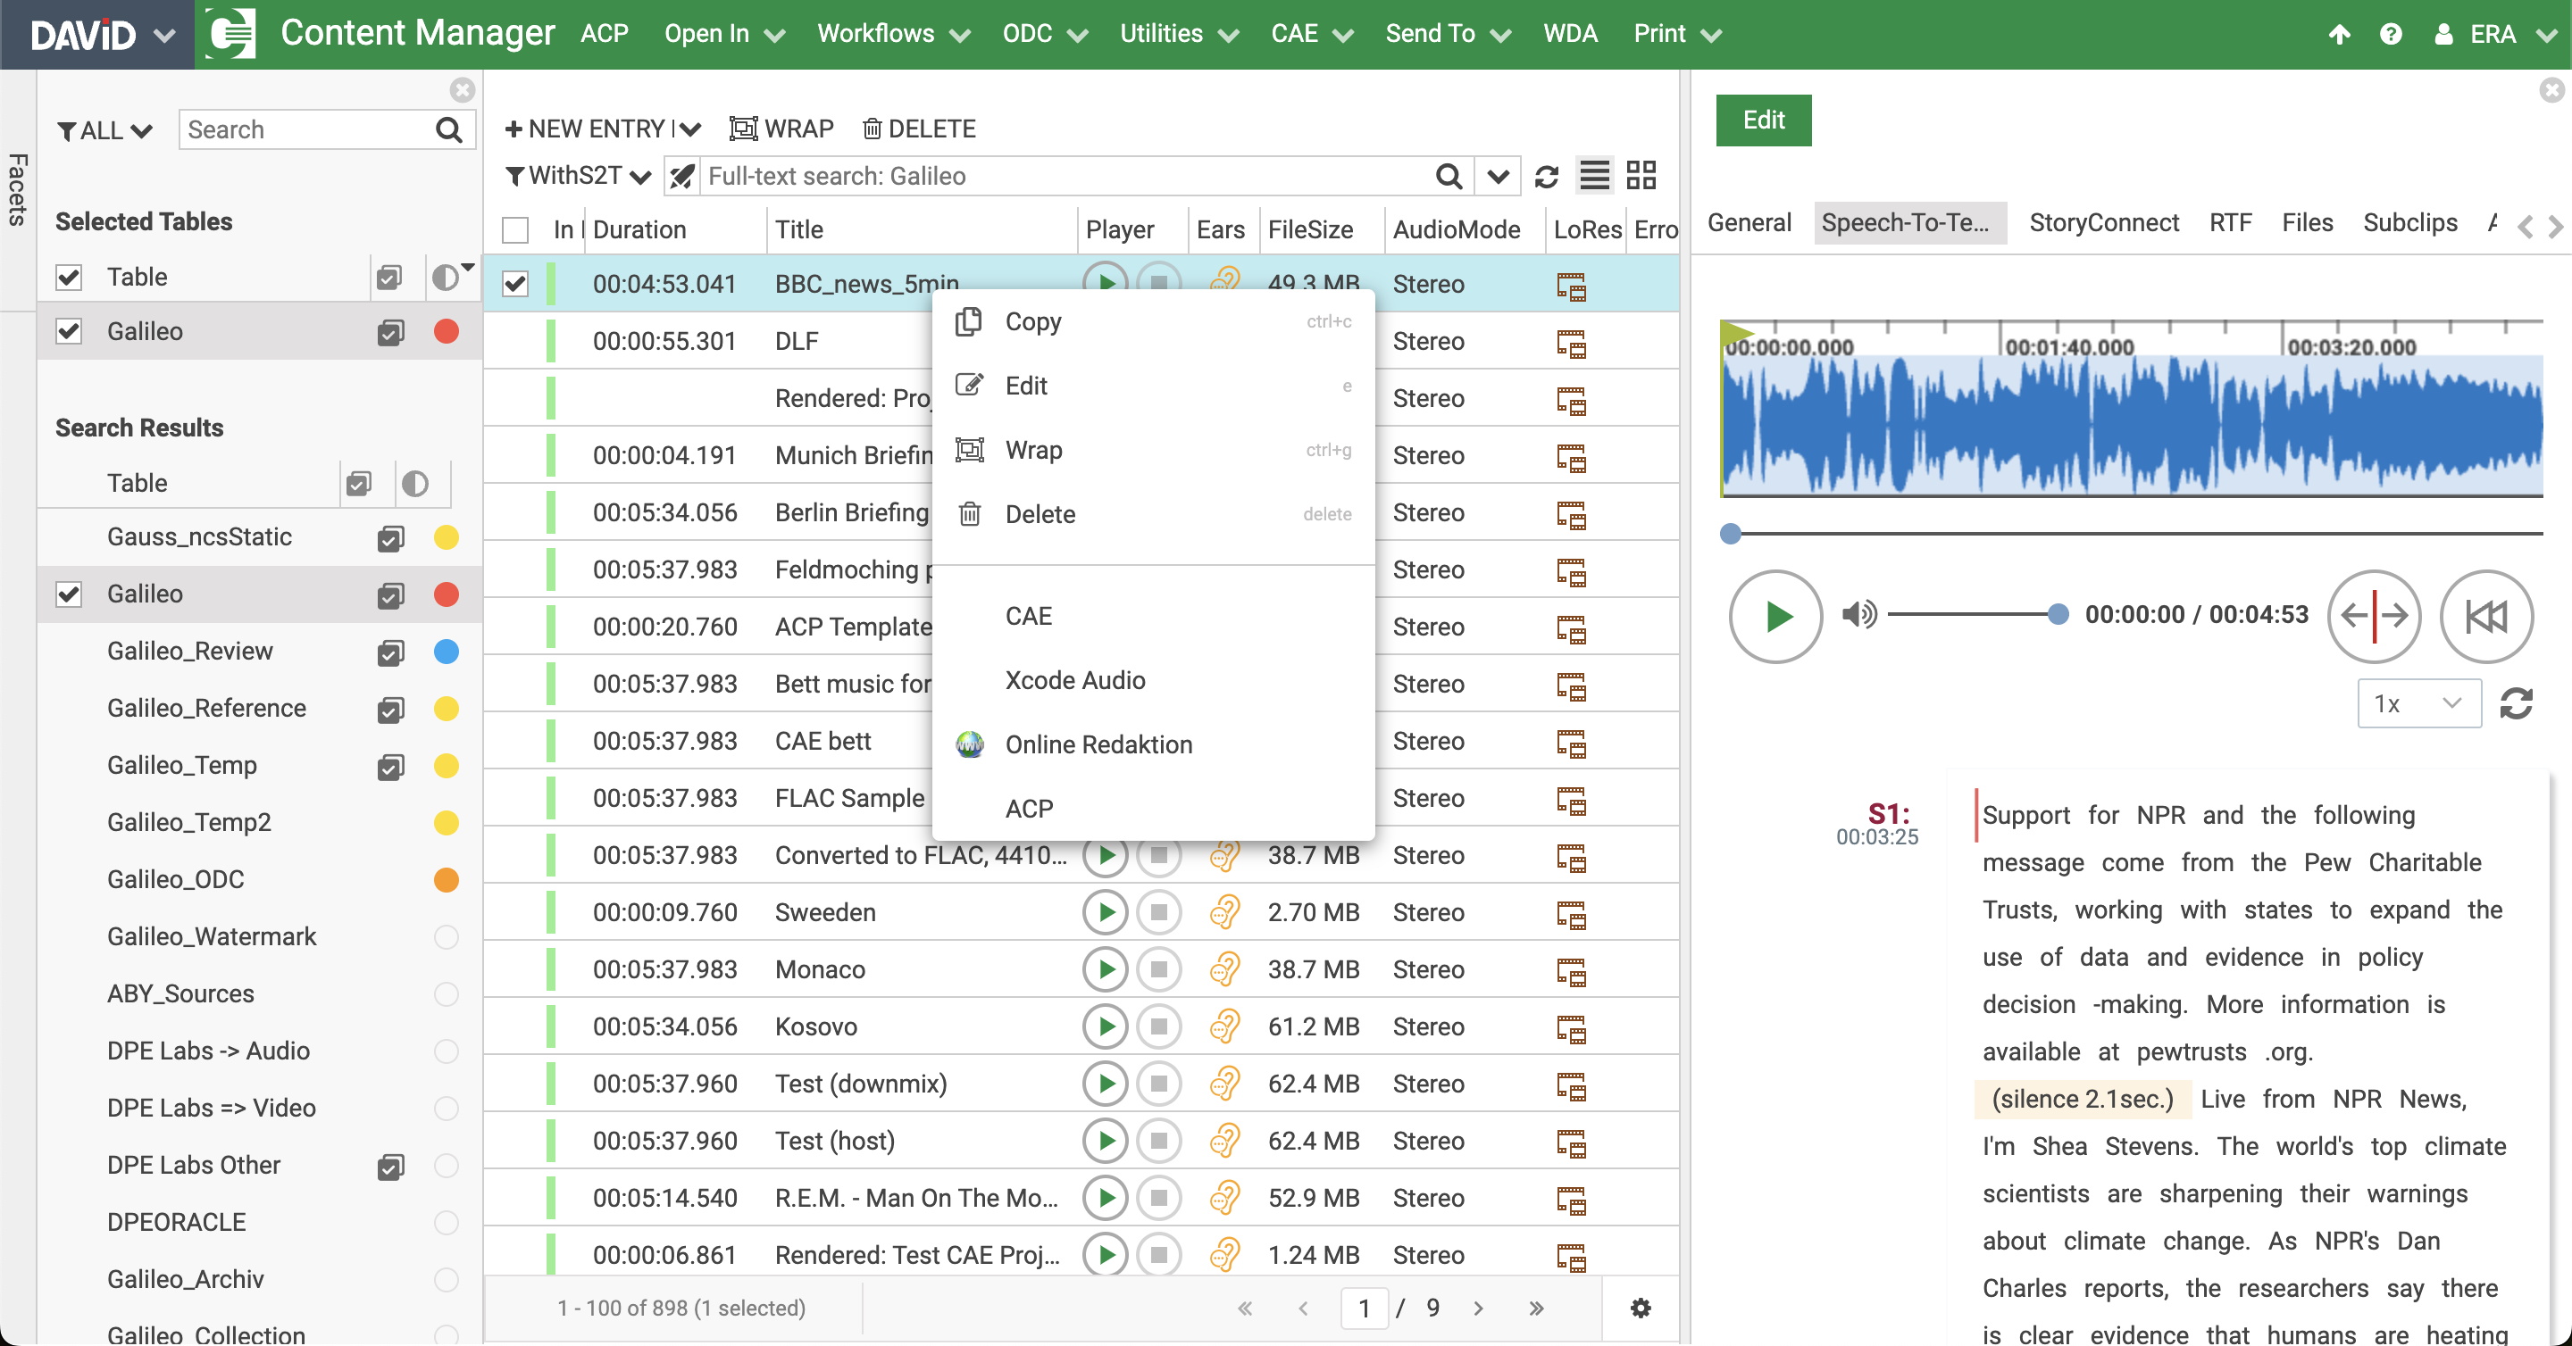Choose Online Redaktion from the context menu
Viewport: 2572px width, 1346px height.
pos(1098,744)
